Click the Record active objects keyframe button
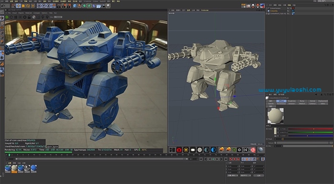 click(x=230, y=159)
